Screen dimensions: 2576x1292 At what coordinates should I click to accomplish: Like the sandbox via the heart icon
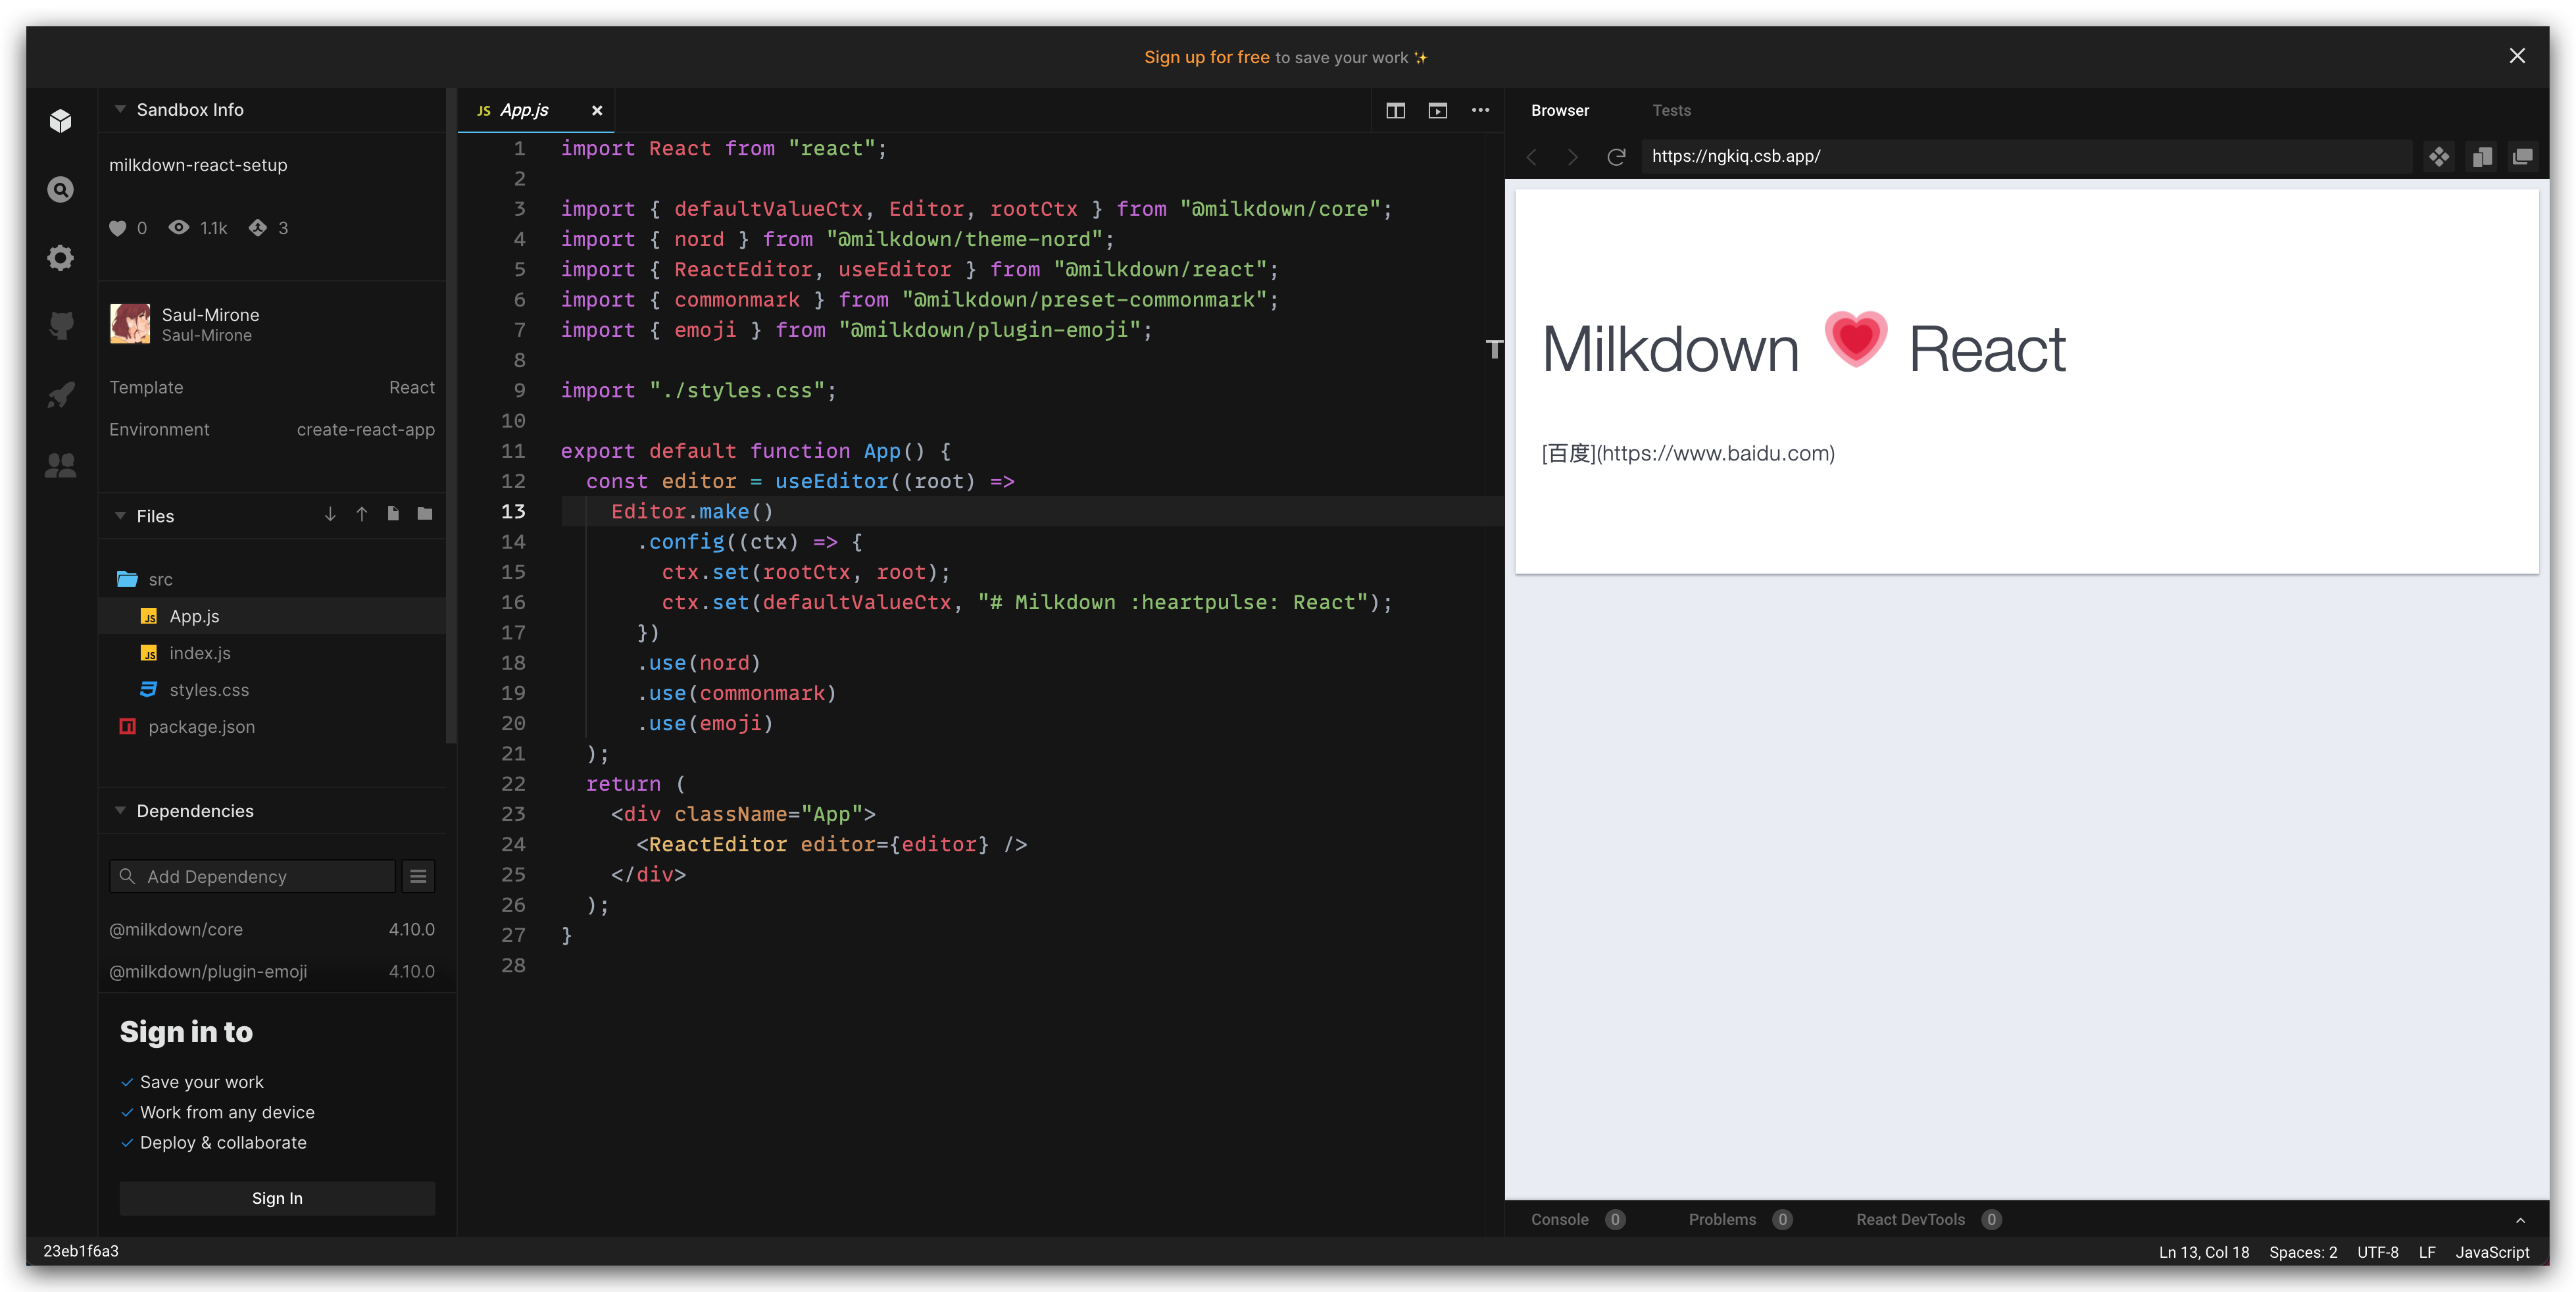(118, 228)
